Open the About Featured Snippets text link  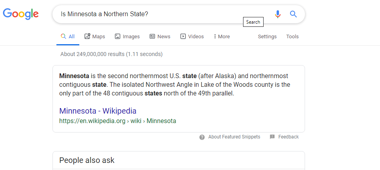pos(234,137)
